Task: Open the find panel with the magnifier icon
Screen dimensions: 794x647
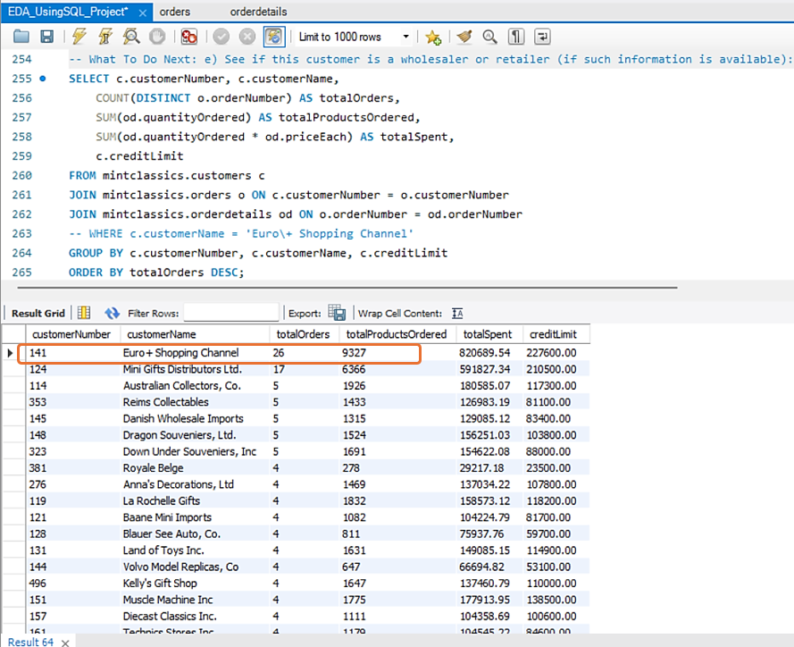Action: pyautogui.click(x=489, y=37)
